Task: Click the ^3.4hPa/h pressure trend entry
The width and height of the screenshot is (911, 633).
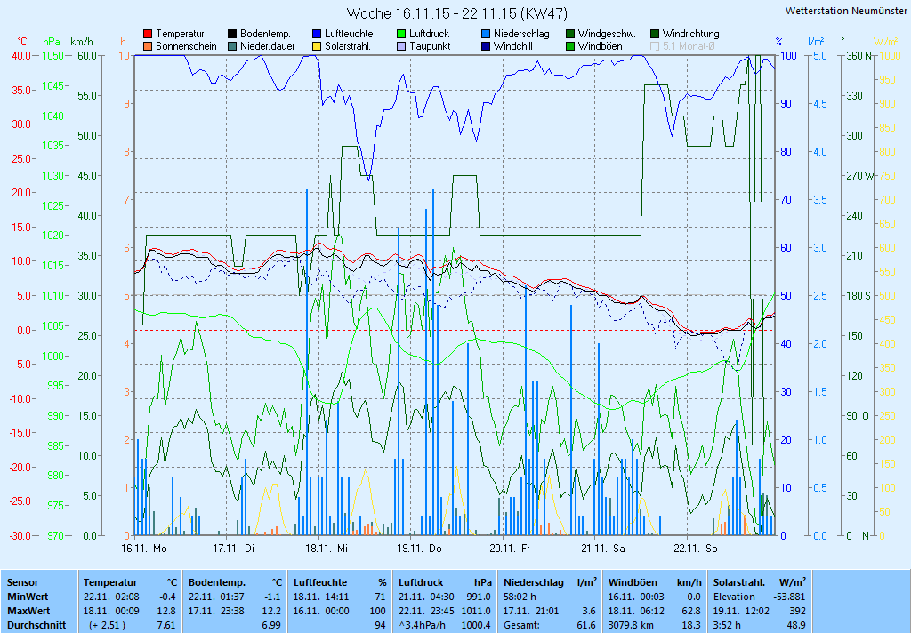Action: coord(424,626)
